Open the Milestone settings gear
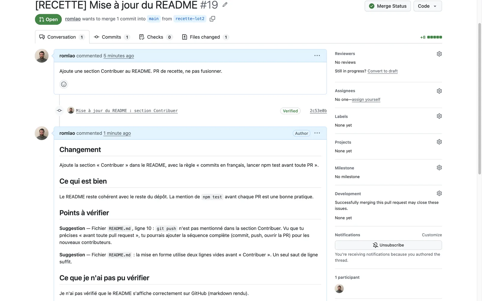Screen dimensions: 482x301 tap(439, 168)
